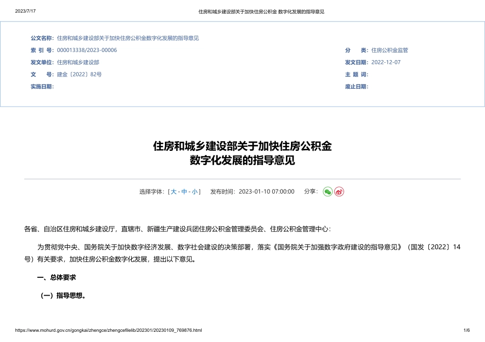Set font size to 中 (medium)
485x342 pixels.
(x=184, y=192)
